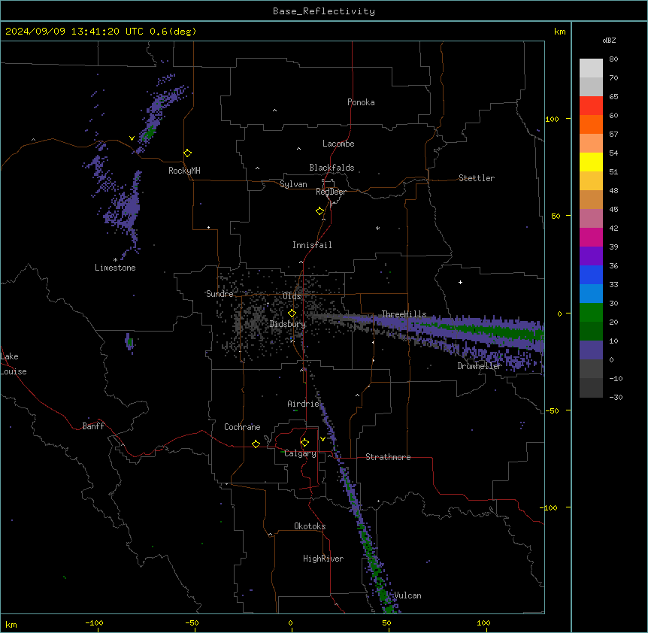Click the Stettler city label
Viewport: 648px width, 633px height.
[x=477, y=178]
